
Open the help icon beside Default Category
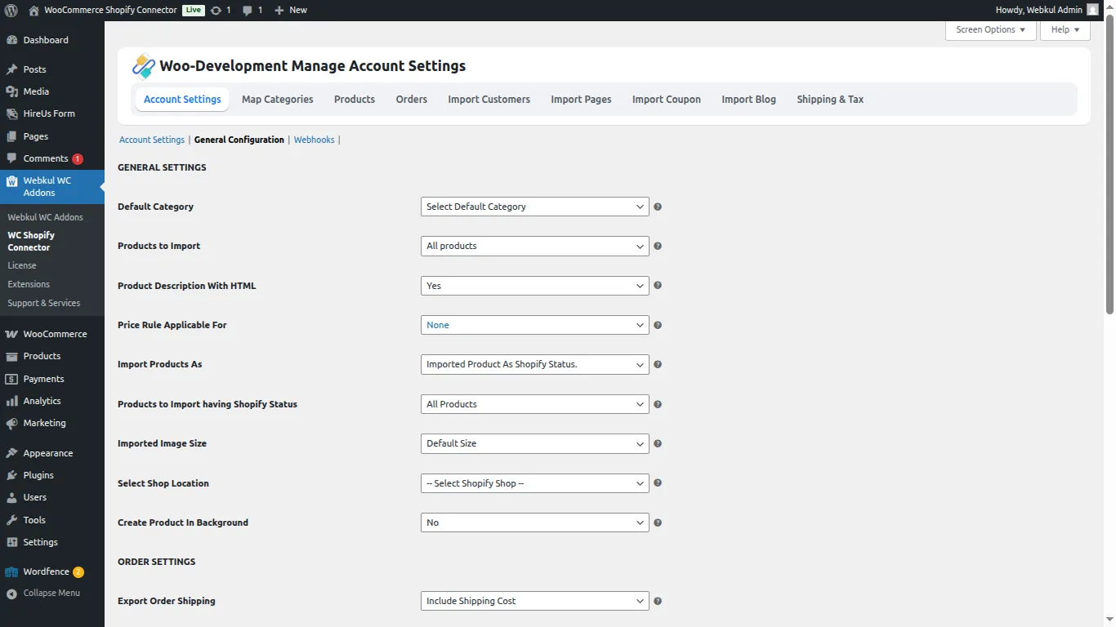(657, 207)
